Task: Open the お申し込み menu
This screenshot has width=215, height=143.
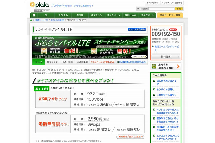Action: pos(131,15)
